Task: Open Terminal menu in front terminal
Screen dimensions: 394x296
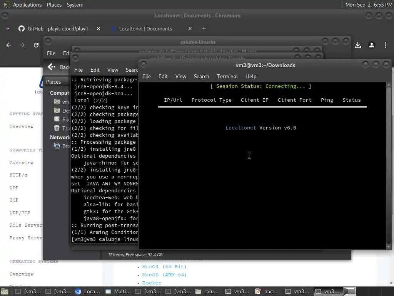Action: (x=227, y=77)
